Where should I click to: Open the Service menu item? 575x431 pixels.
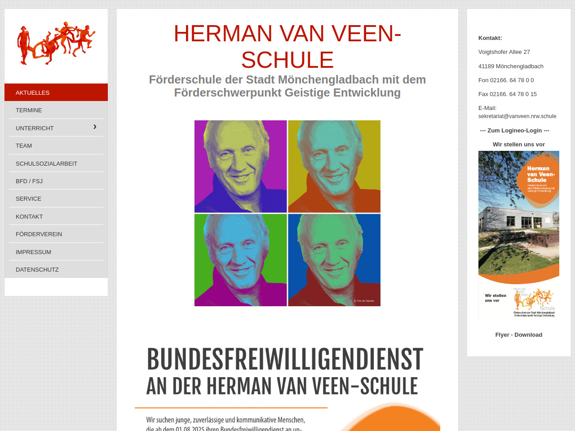pos(56,198)
